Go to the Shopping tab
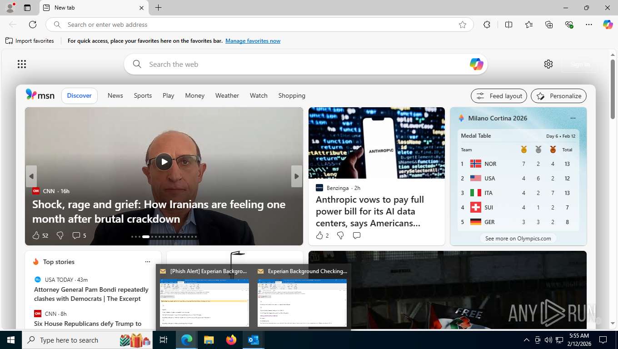Image resolution: width=618 pixels, height=349 pixels. (x=292, y=95)
